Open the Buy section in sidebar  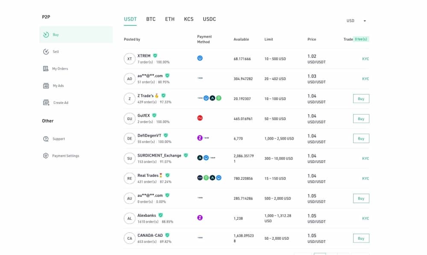tap(76, 34)
